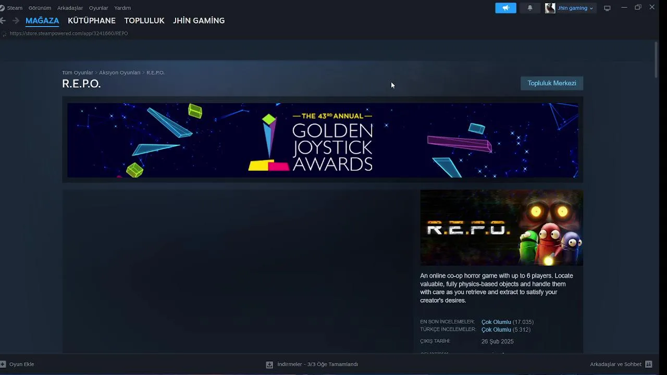Click the R.E.P.O. breadcrumb link

pyautogui.click(x=155, y=72)
